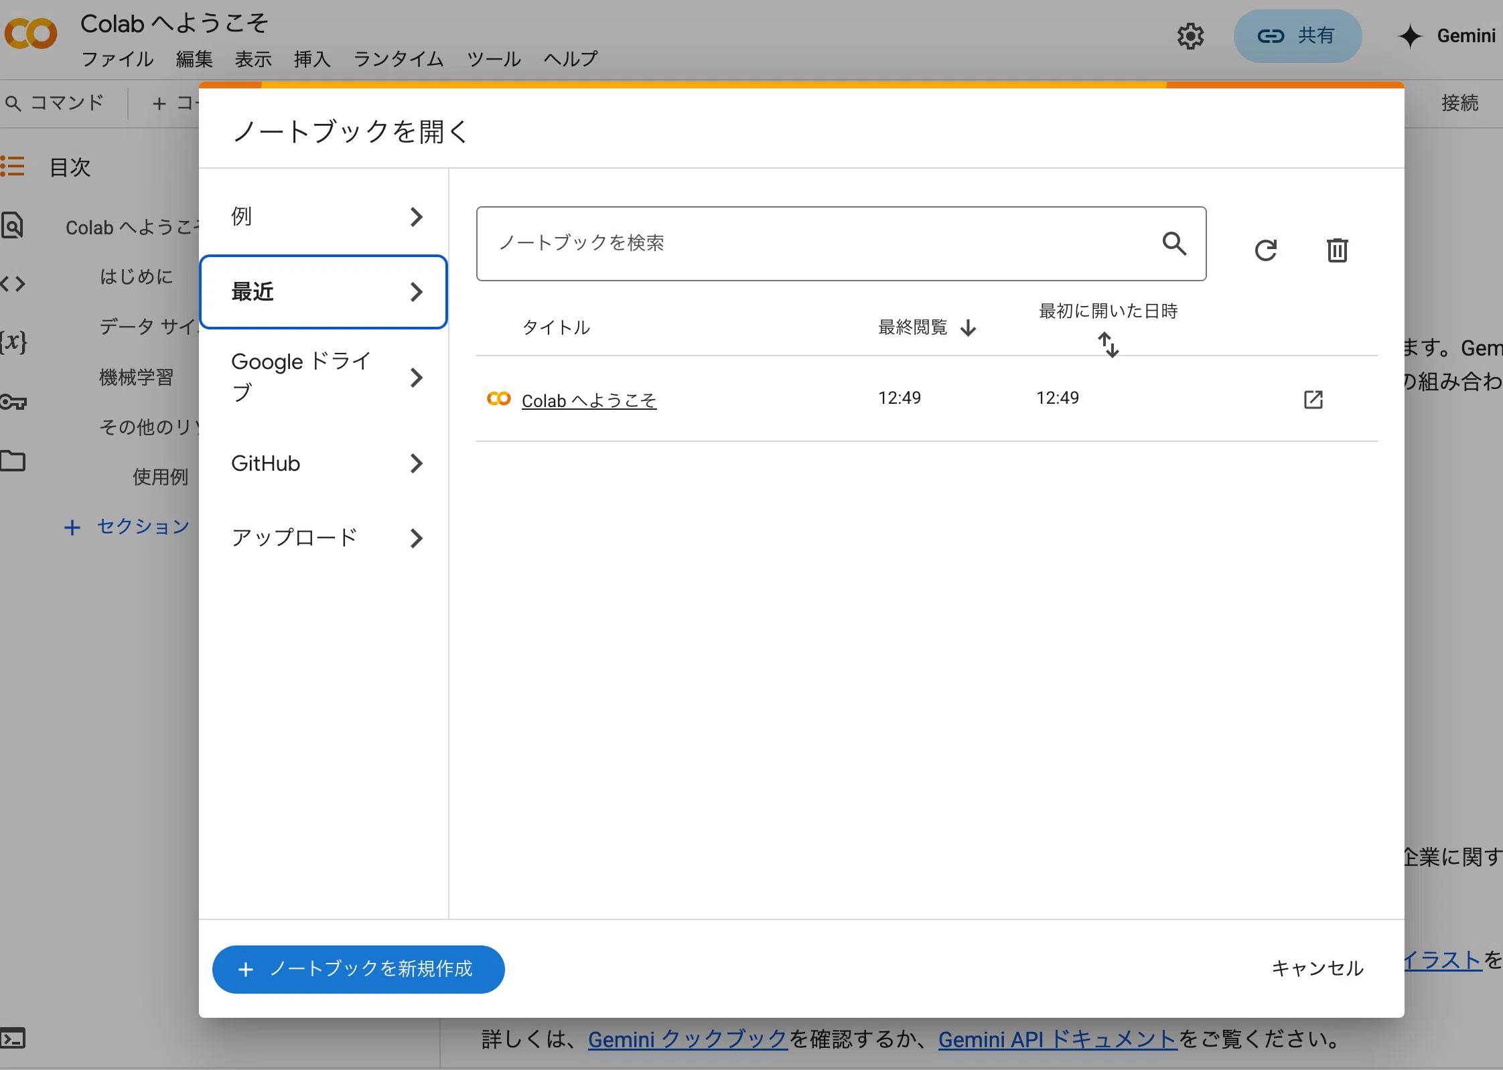Click the 接続 connect button
The image size is (1503, 1070).
1459,102
